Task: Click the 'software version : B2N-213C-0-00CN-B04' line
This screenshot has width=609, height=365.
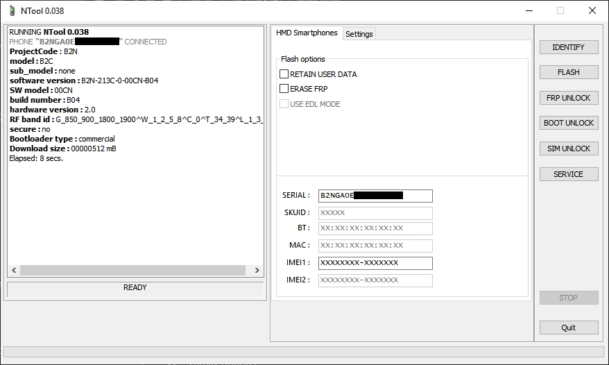Action: click(84, 80)
